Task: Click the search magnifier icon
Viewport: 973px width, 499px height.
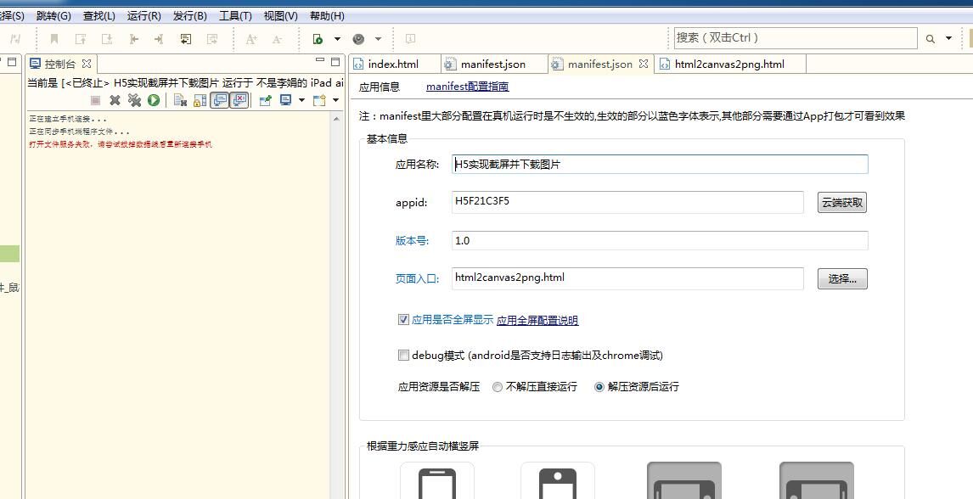Action: [931, 39]
